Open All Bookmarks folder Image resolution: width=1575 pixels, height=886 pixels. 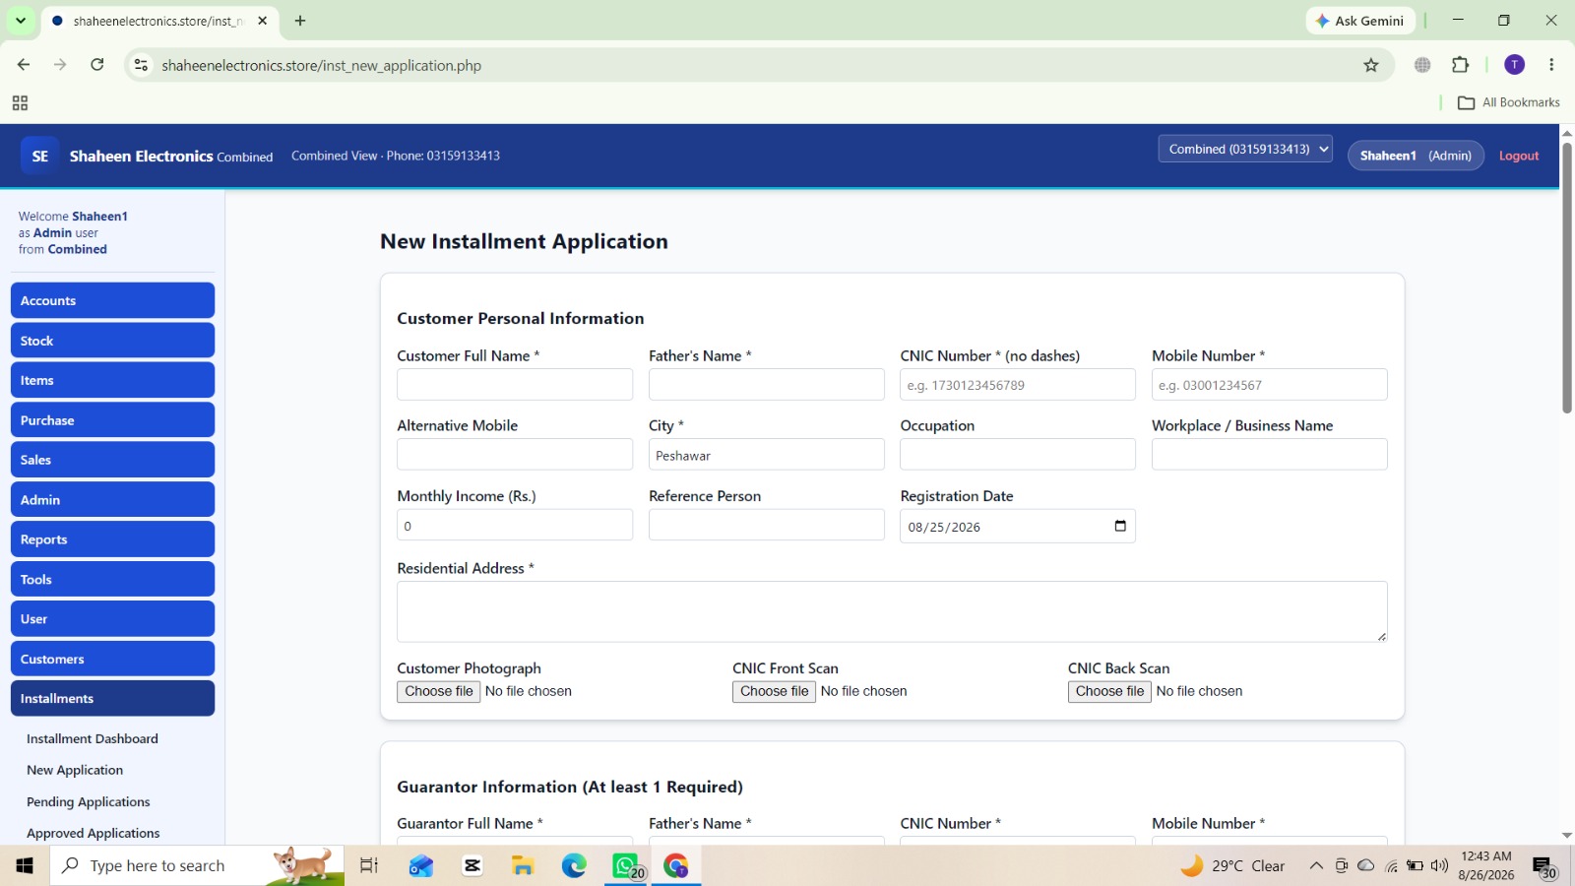pyautogui.click(x=1509, y=102)
